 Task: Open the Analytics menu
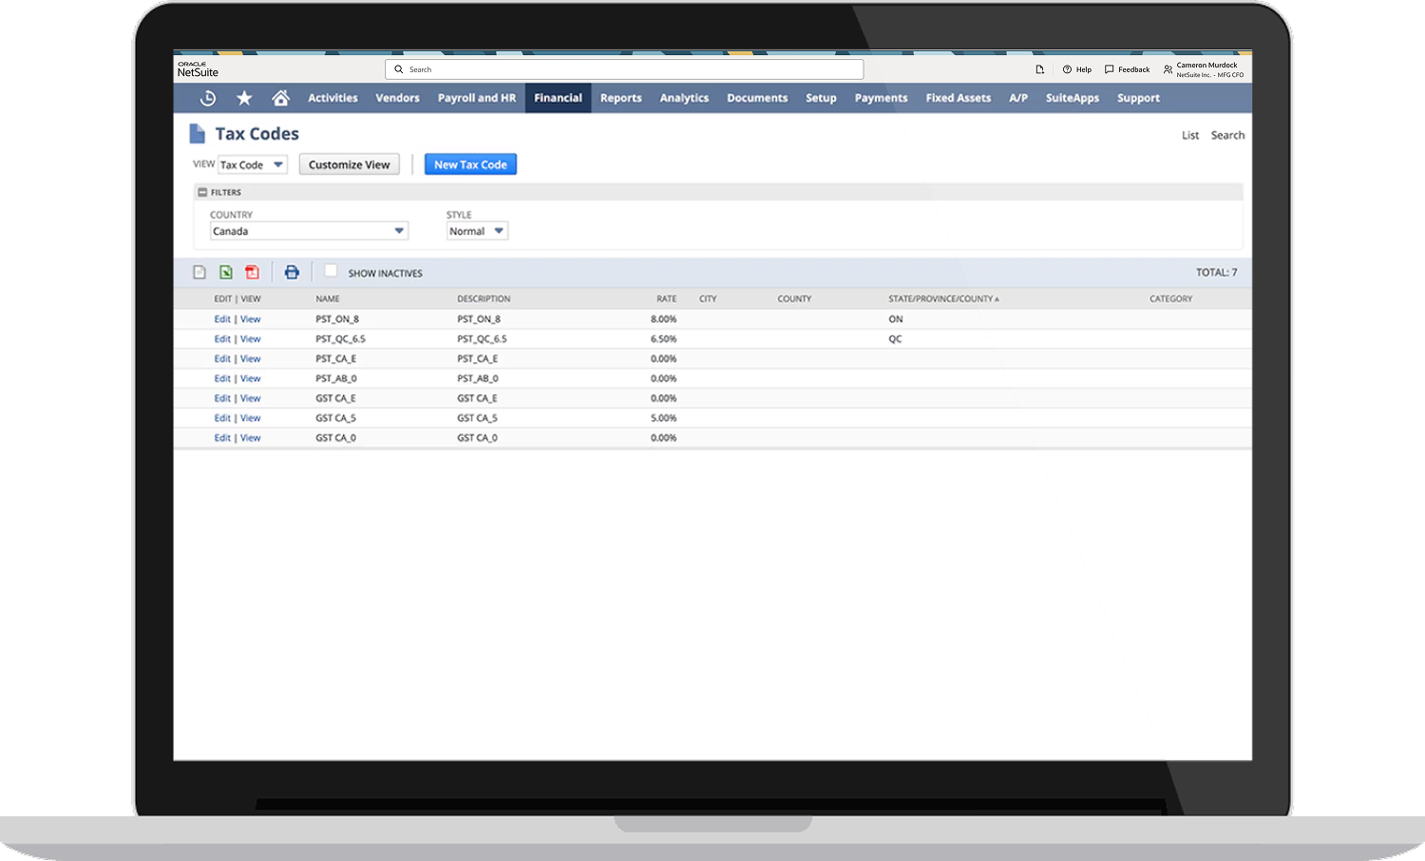click(x=684, y=98)
